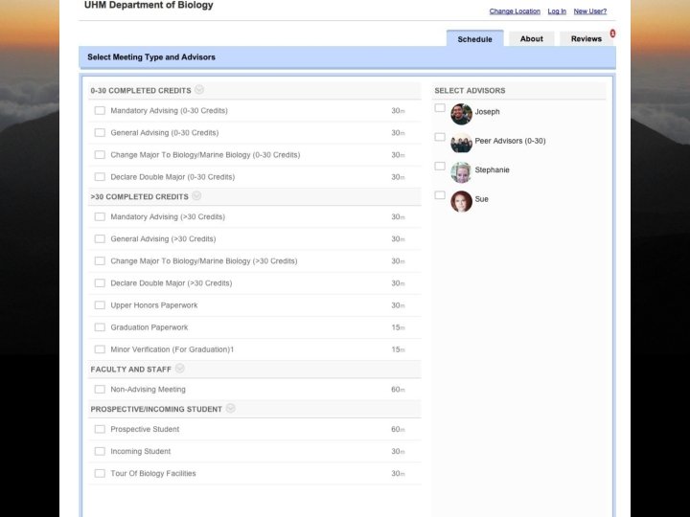Image resolution: width=690 pixels, height=517 pixels.
Task: Click the Change Location link
Action: pos(515,11)
